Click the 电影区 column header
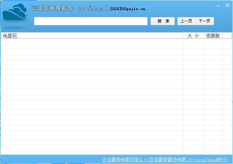 pyautogui.click(x=92, y=36)
